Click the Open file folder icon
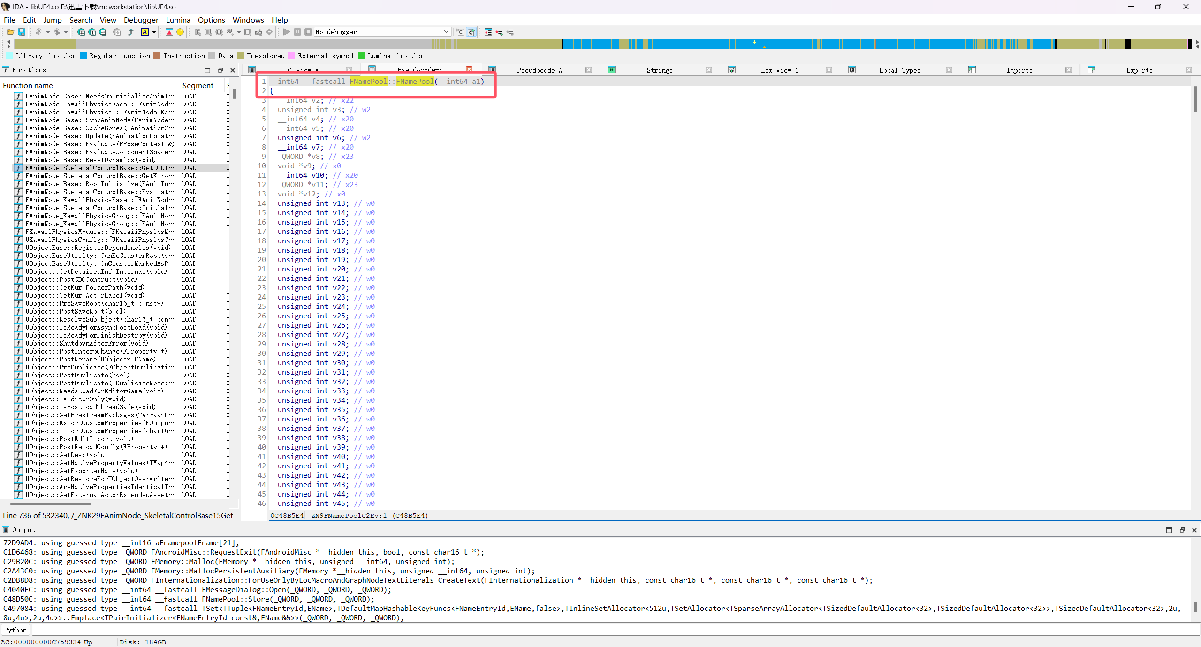Viewport: 1201px width, 647px height. [x=10, y=32]
